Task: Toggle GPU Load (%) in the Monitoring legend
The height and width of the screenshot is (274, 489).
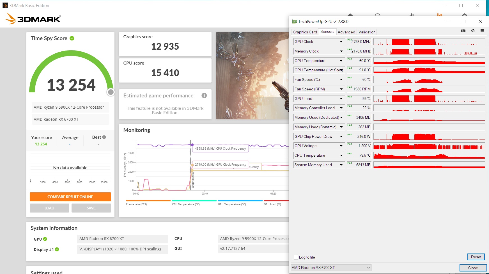Action: (276, 202)
